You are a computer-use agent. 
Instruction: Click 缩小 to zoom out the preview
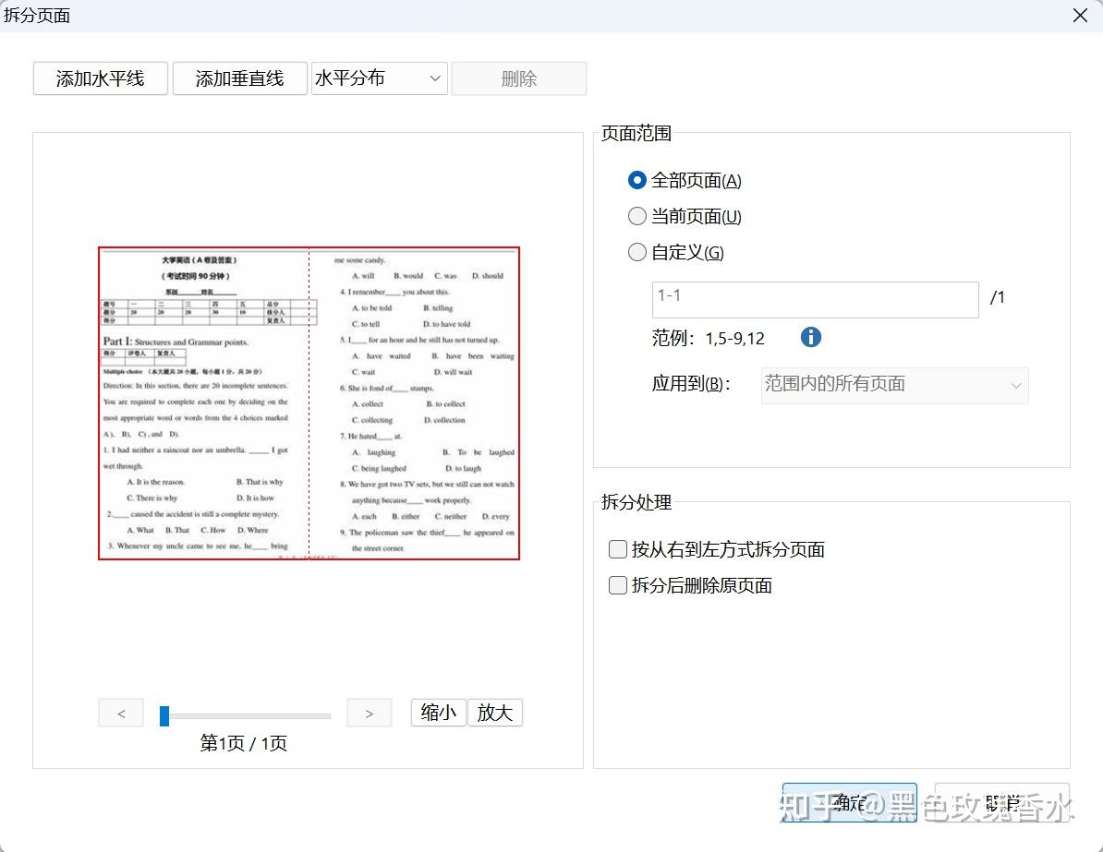[x=437, y=712]
